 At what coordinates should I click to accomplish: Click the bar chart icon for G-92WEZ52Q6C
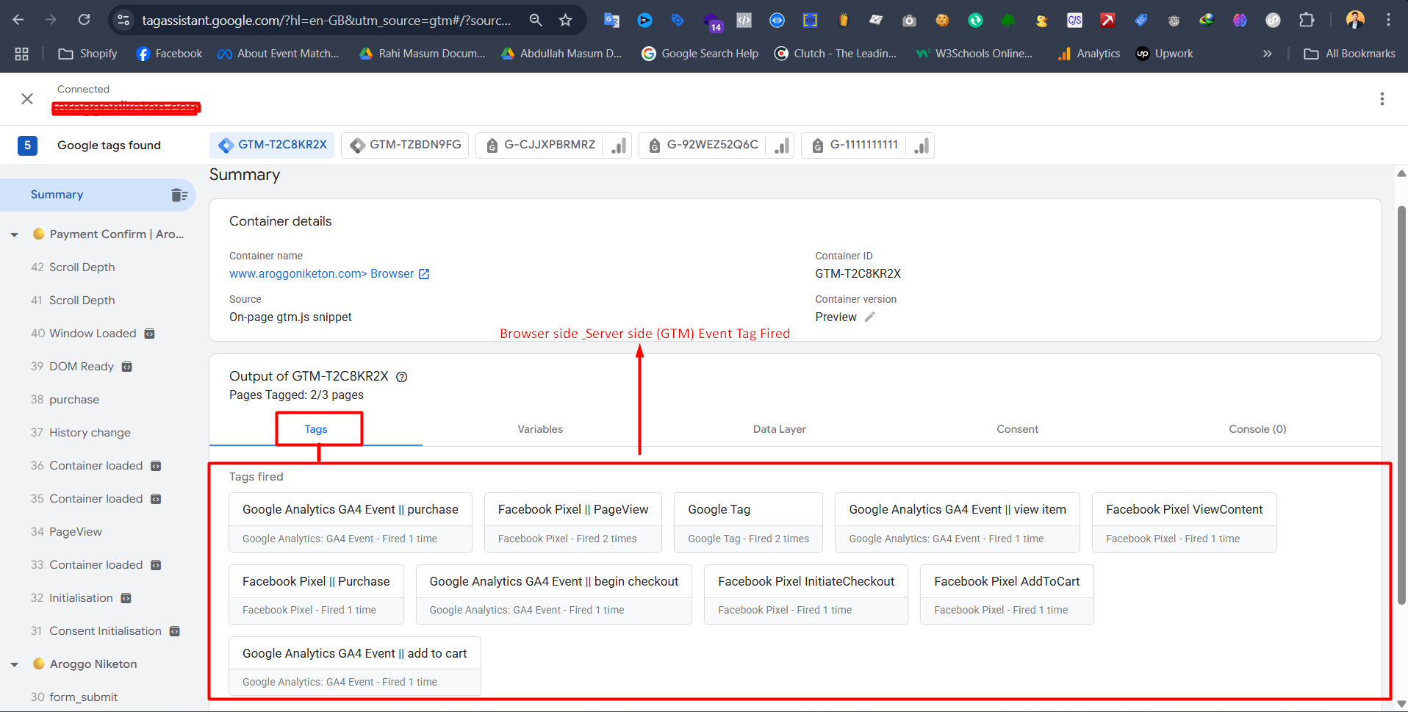tap(782, 145)
